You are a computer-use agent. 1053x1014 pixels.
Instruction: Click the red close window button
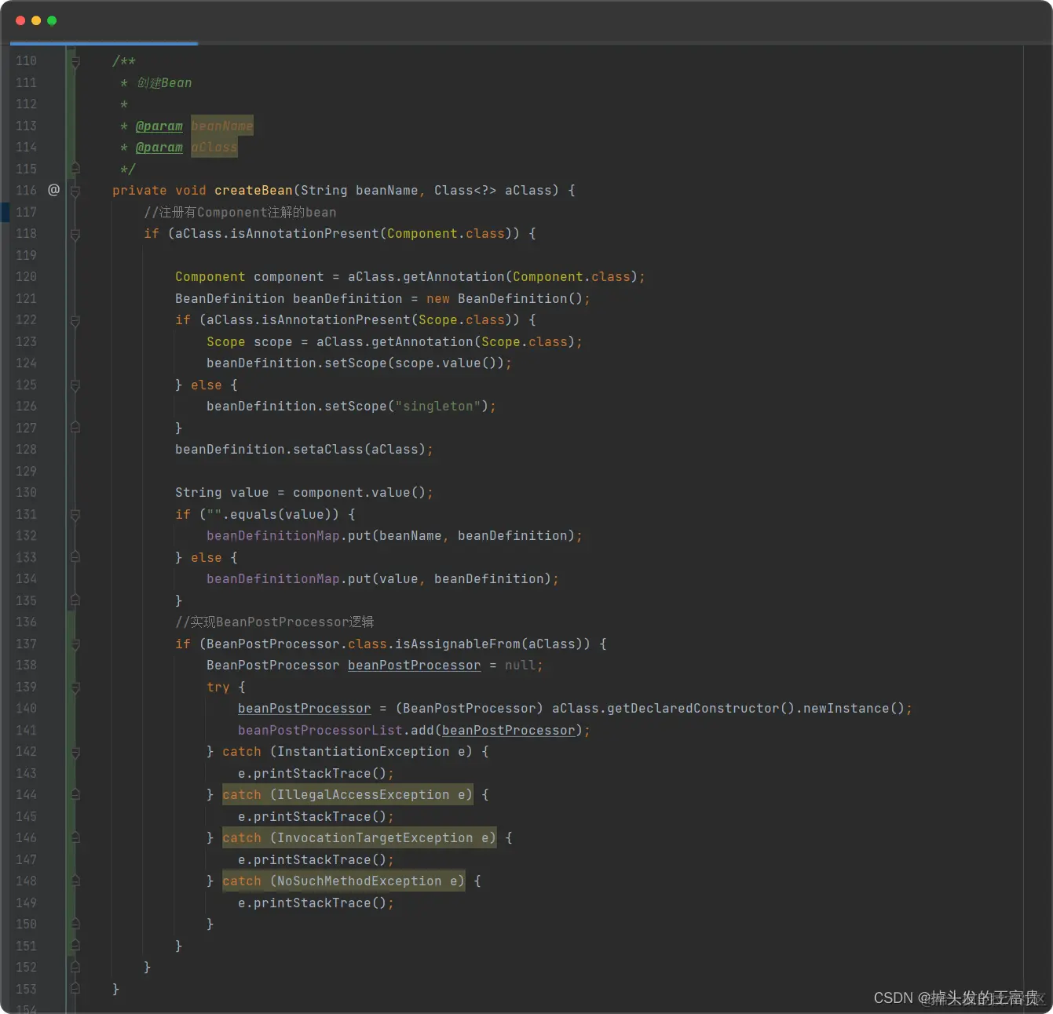coord(20,20)
